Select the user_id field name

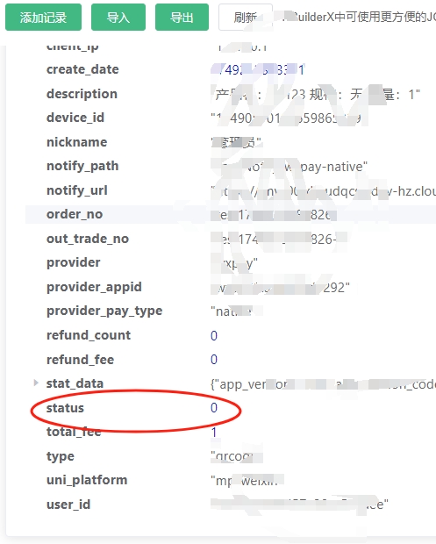[x=68, y=505]
